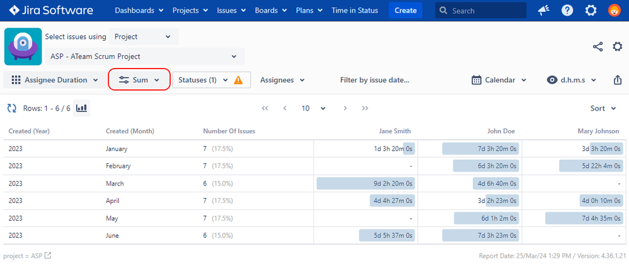
Task: Open the Statuses (1) filter
Action: click(211, 80)
